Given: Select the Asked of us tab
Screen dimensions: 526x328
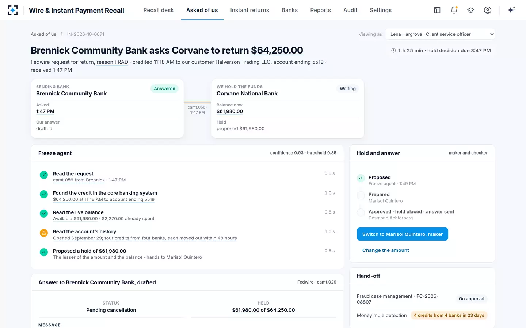Looking at the screenshot, I should point(202,10).
